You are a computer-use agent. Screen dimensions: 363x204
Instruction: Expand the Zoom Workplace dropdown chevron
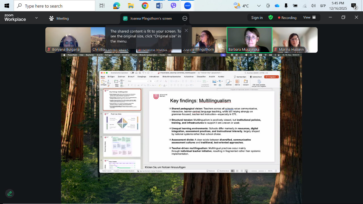point(36,18)
